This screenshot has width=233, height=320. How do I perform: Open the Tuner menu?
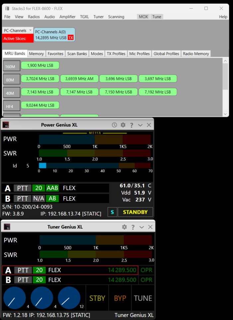pos(99,17)
